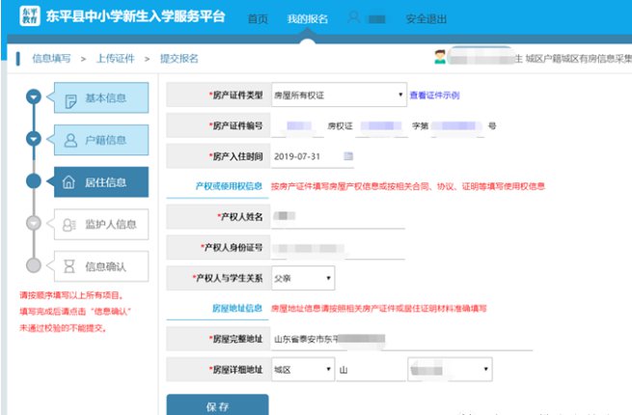Click the hourglass icon beside 信息确认
Viewport: 632px width, 415px height.
click(x=69, y=265)
